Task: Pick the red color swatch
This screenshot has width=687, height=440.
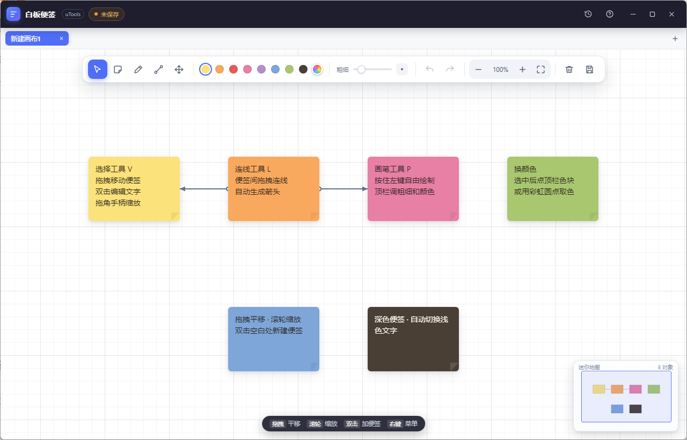Action: click(x=233, y=69)
